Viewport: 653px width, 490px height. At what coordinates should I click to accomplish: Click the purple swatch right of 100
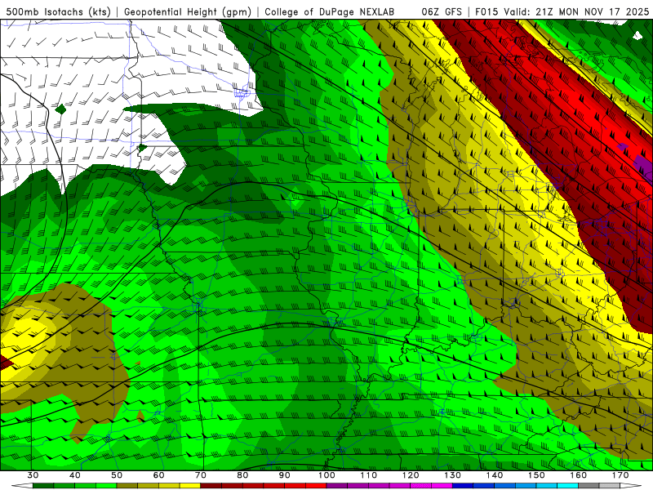[x=337, y=486]
